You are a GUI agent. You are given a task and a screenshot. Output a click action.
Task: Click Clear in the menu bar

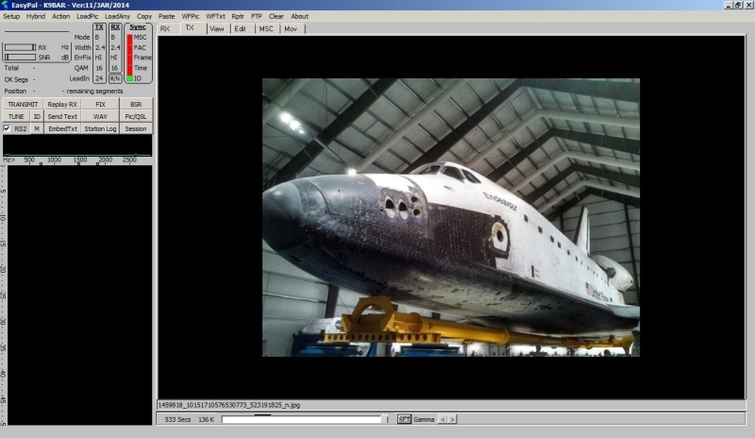tap(276, 16)
